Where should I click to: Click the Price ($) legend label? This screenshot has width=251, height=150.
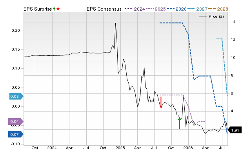pyautogui.click(x=216, y=16)
